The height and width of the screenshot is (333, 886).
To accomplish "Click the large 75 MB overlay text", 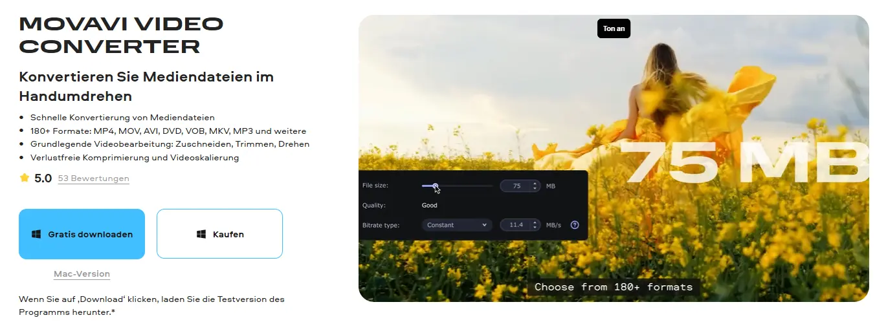I will tap(744, 162).
